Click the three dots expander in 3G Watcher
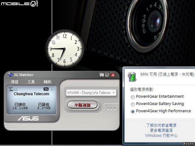Viewport: 195px width, 146px height. click(x=111, y=109)
